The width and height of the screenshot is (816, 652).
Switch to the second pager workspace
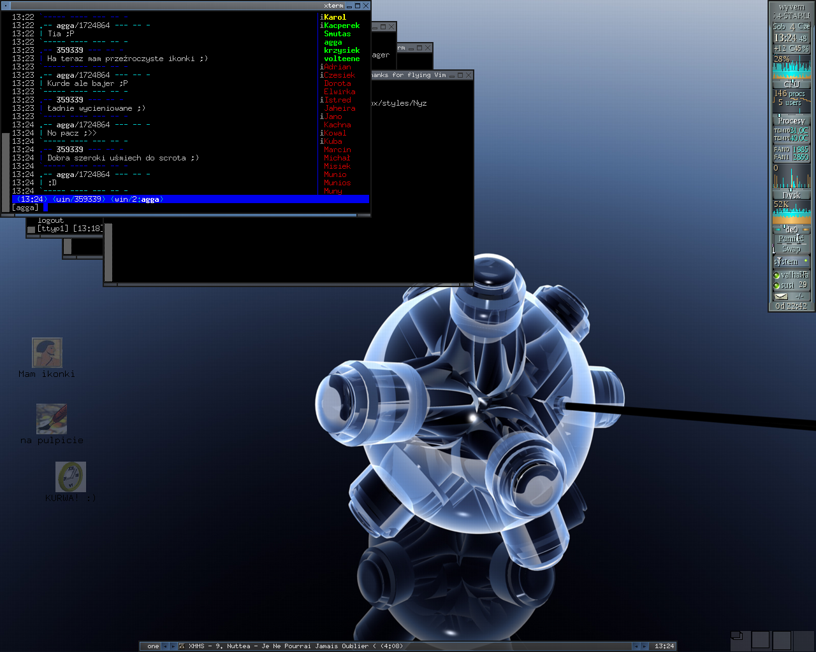[x=761, y=639]
